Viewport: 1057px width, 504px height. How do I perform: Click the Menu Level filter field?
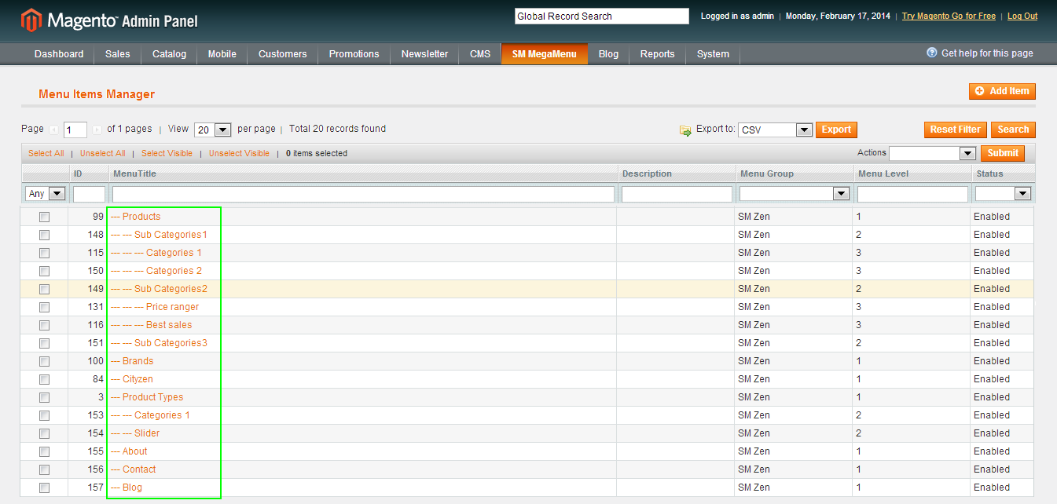click(x=912, y=194)
